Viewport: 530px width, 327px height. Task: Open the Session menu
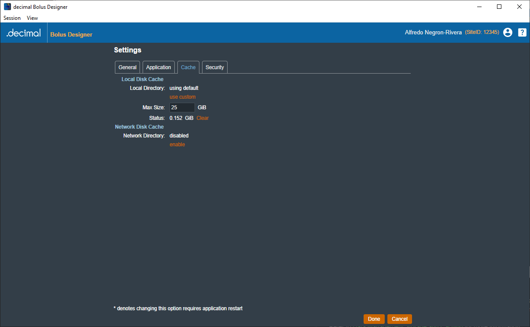point(12,18)
